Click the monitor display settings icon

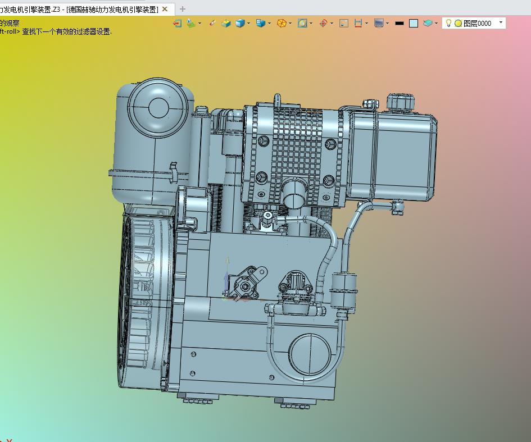379,23
